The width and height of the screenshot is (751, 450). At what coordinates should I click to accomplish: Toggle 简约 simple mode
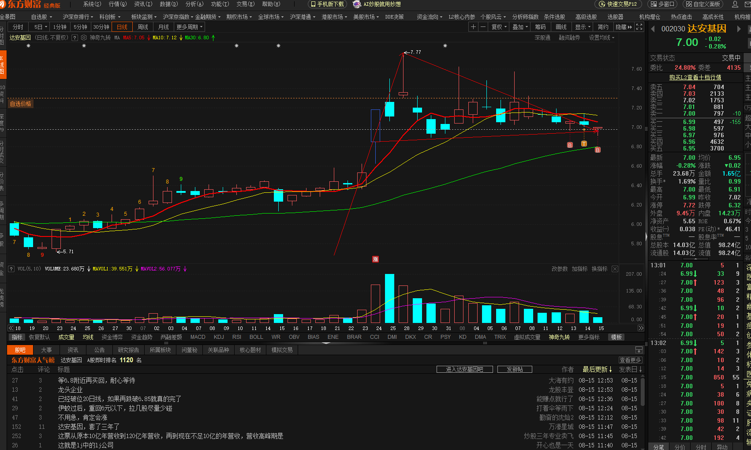coord(603,27)
